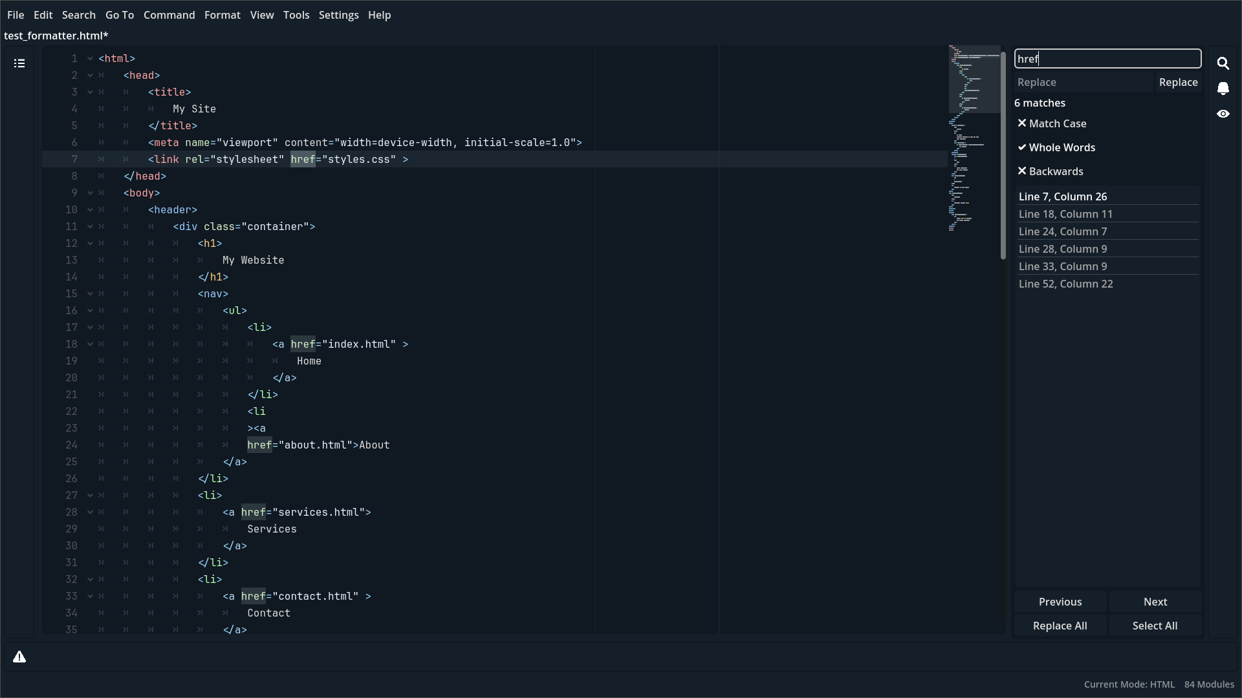Click the warning triangle icon in bottom panel

click(19, 657)
